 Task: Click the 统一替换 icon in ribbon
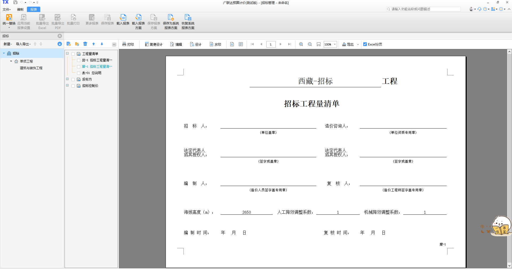[9, 18]
